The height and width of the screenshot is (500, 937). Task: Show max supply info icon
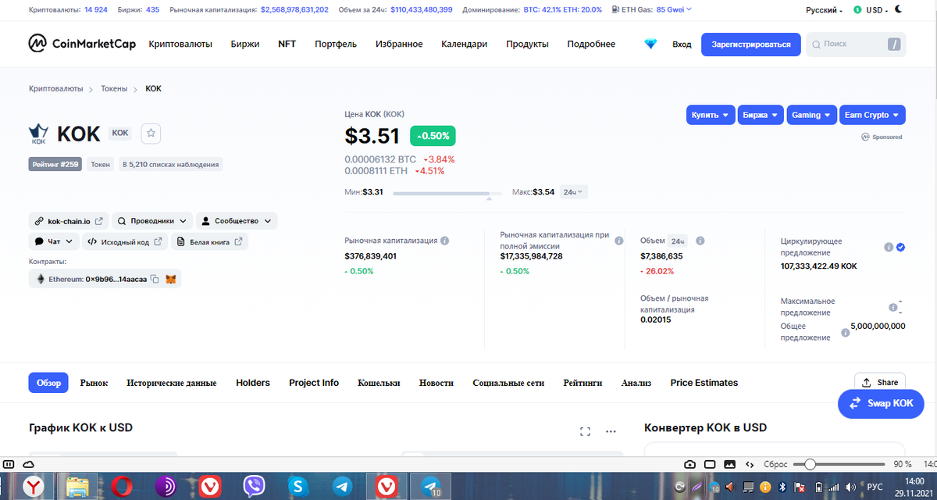pyautogui.click(x=892, y=308)
